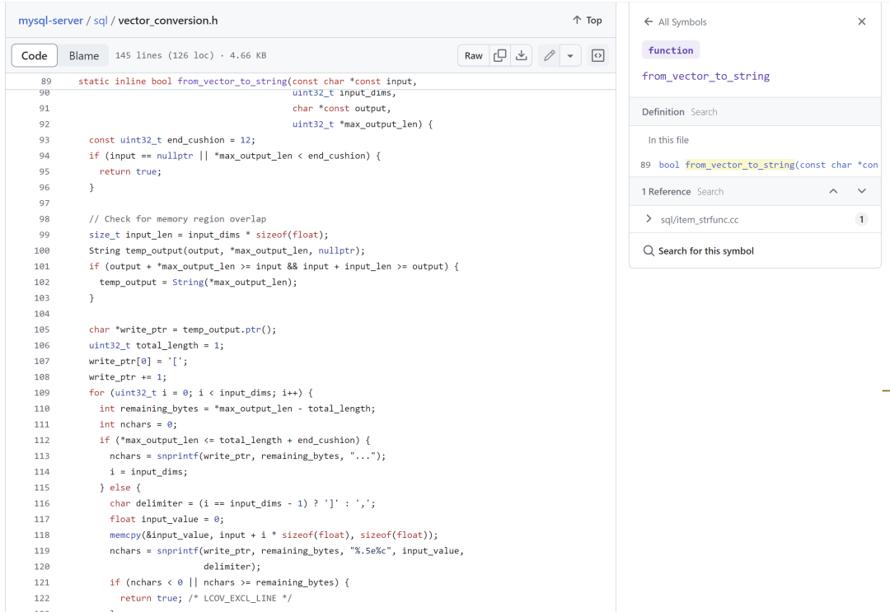Open more edit options dropdown arrow
Viewport: 890px width, 612px height.
click(x=570, y=55)
